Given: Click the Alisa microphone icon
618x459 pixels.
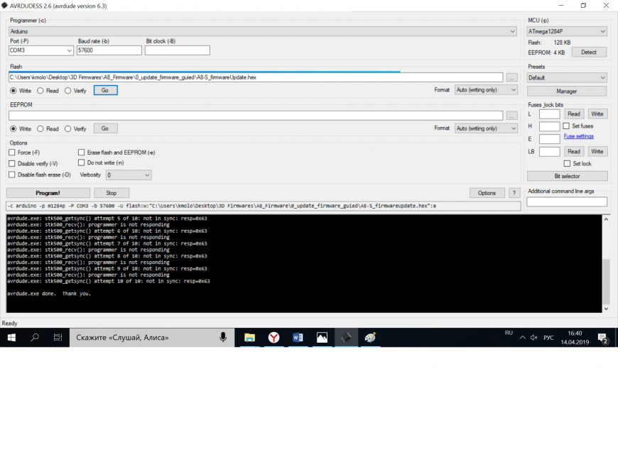Looking at the screenshot, I should [x=223, y=338].
